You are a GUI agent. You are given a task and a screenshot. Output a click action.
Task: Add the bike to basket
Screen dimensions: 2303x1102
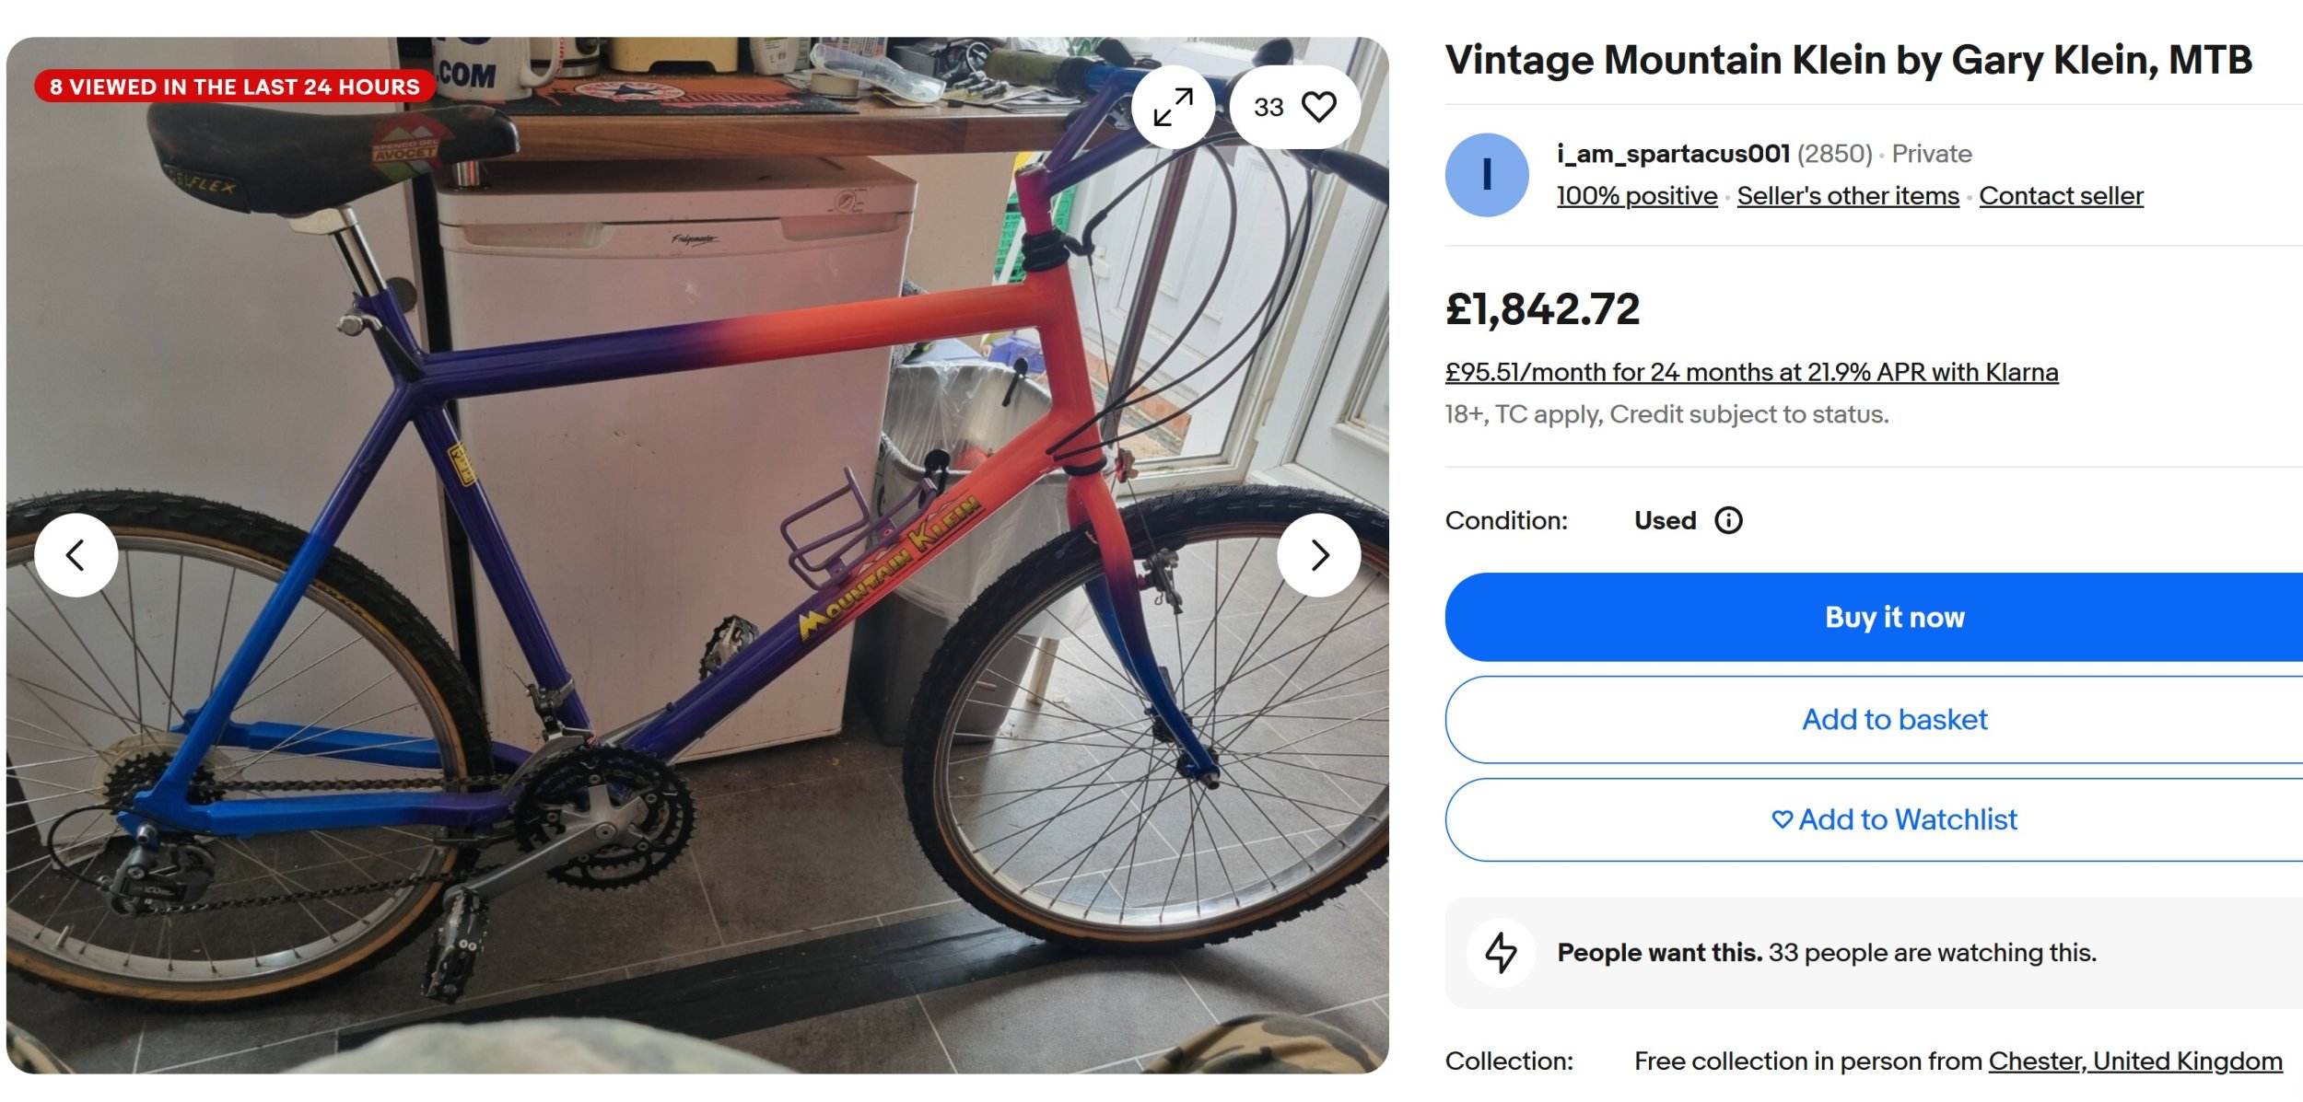[x=1894, y=720]
